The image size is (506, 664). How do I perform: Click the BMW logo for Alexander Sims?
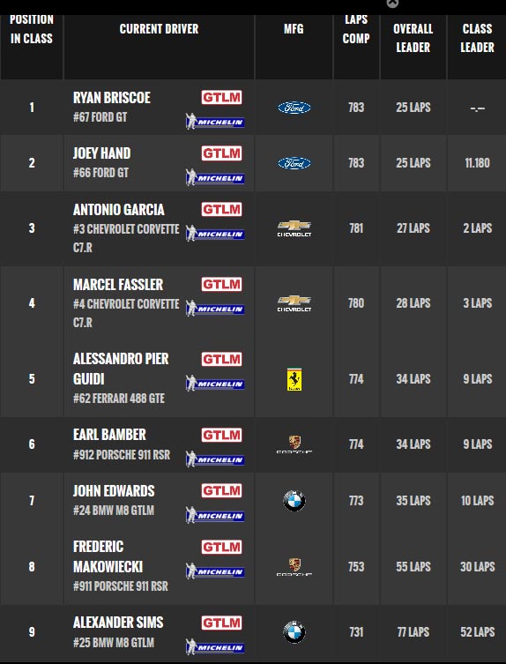pyautogui.click(x=294, y=632)
